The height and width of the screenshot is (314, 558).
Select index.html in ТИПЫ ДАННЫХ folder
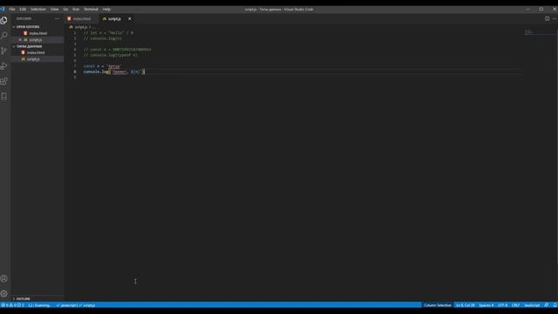[36, 52]
